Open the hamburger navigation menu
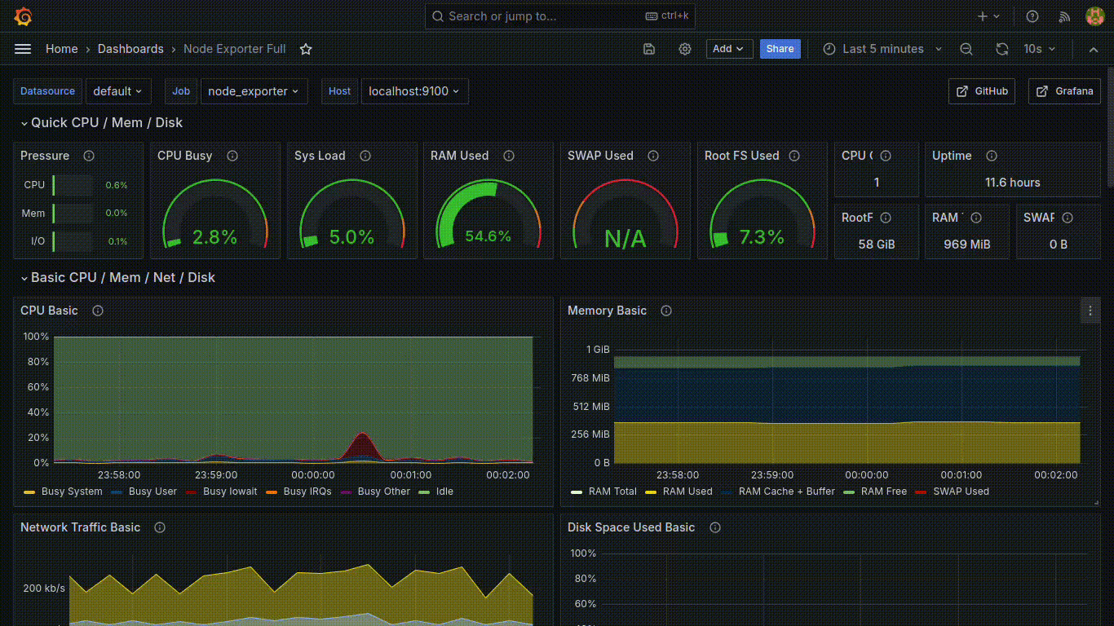This screenshot has height=626, width=1114. (x=23, y=49)
